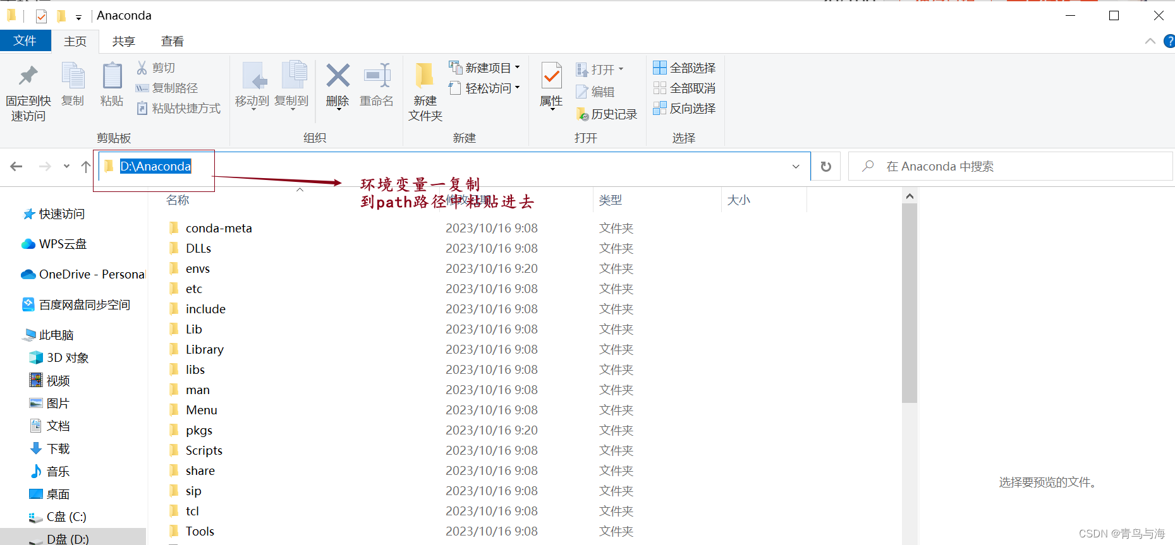Screen dimensions: 1175x545
Task: Click the Help question mark icon
Action: (x=1169, y=41)
